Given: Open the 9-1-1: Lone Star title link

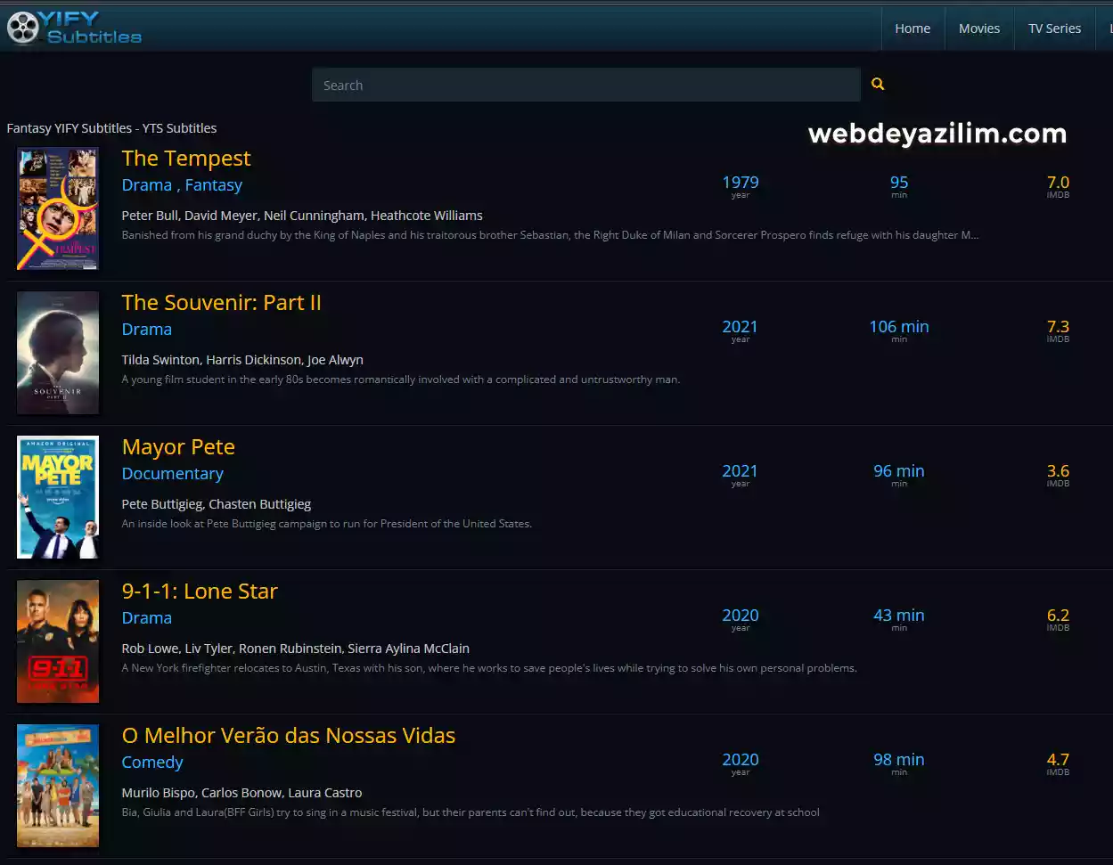Looking at the screenshot, I should click(x=200, y=592).
